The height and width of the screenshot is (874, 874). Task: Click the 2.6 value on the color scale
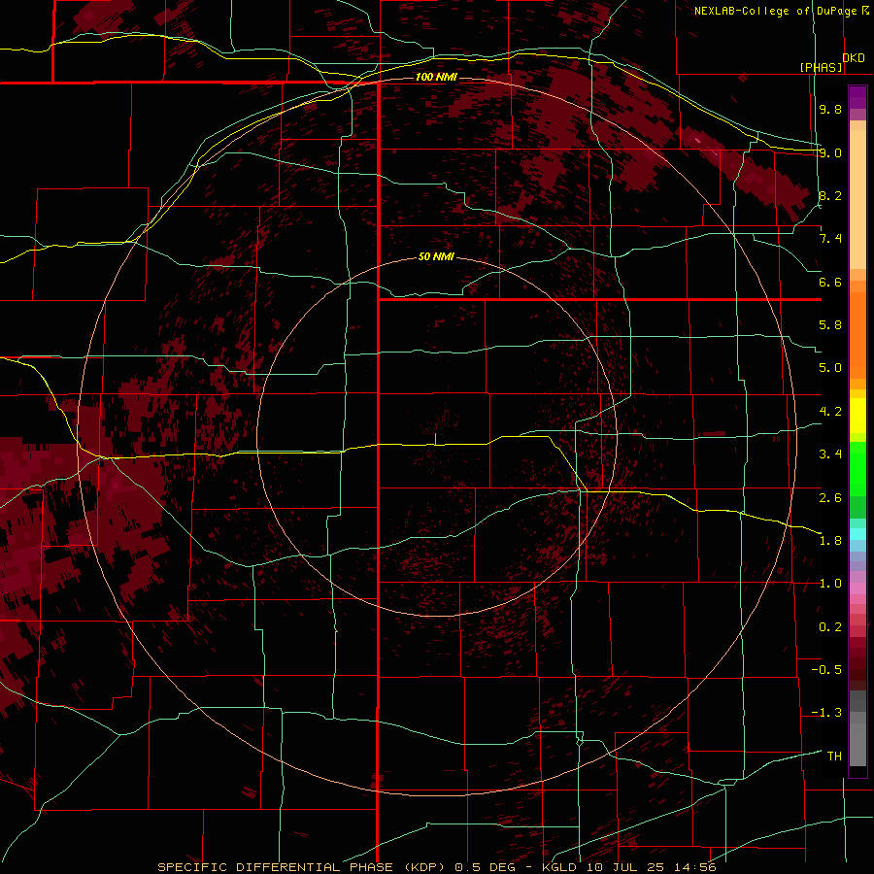point(830,497)
